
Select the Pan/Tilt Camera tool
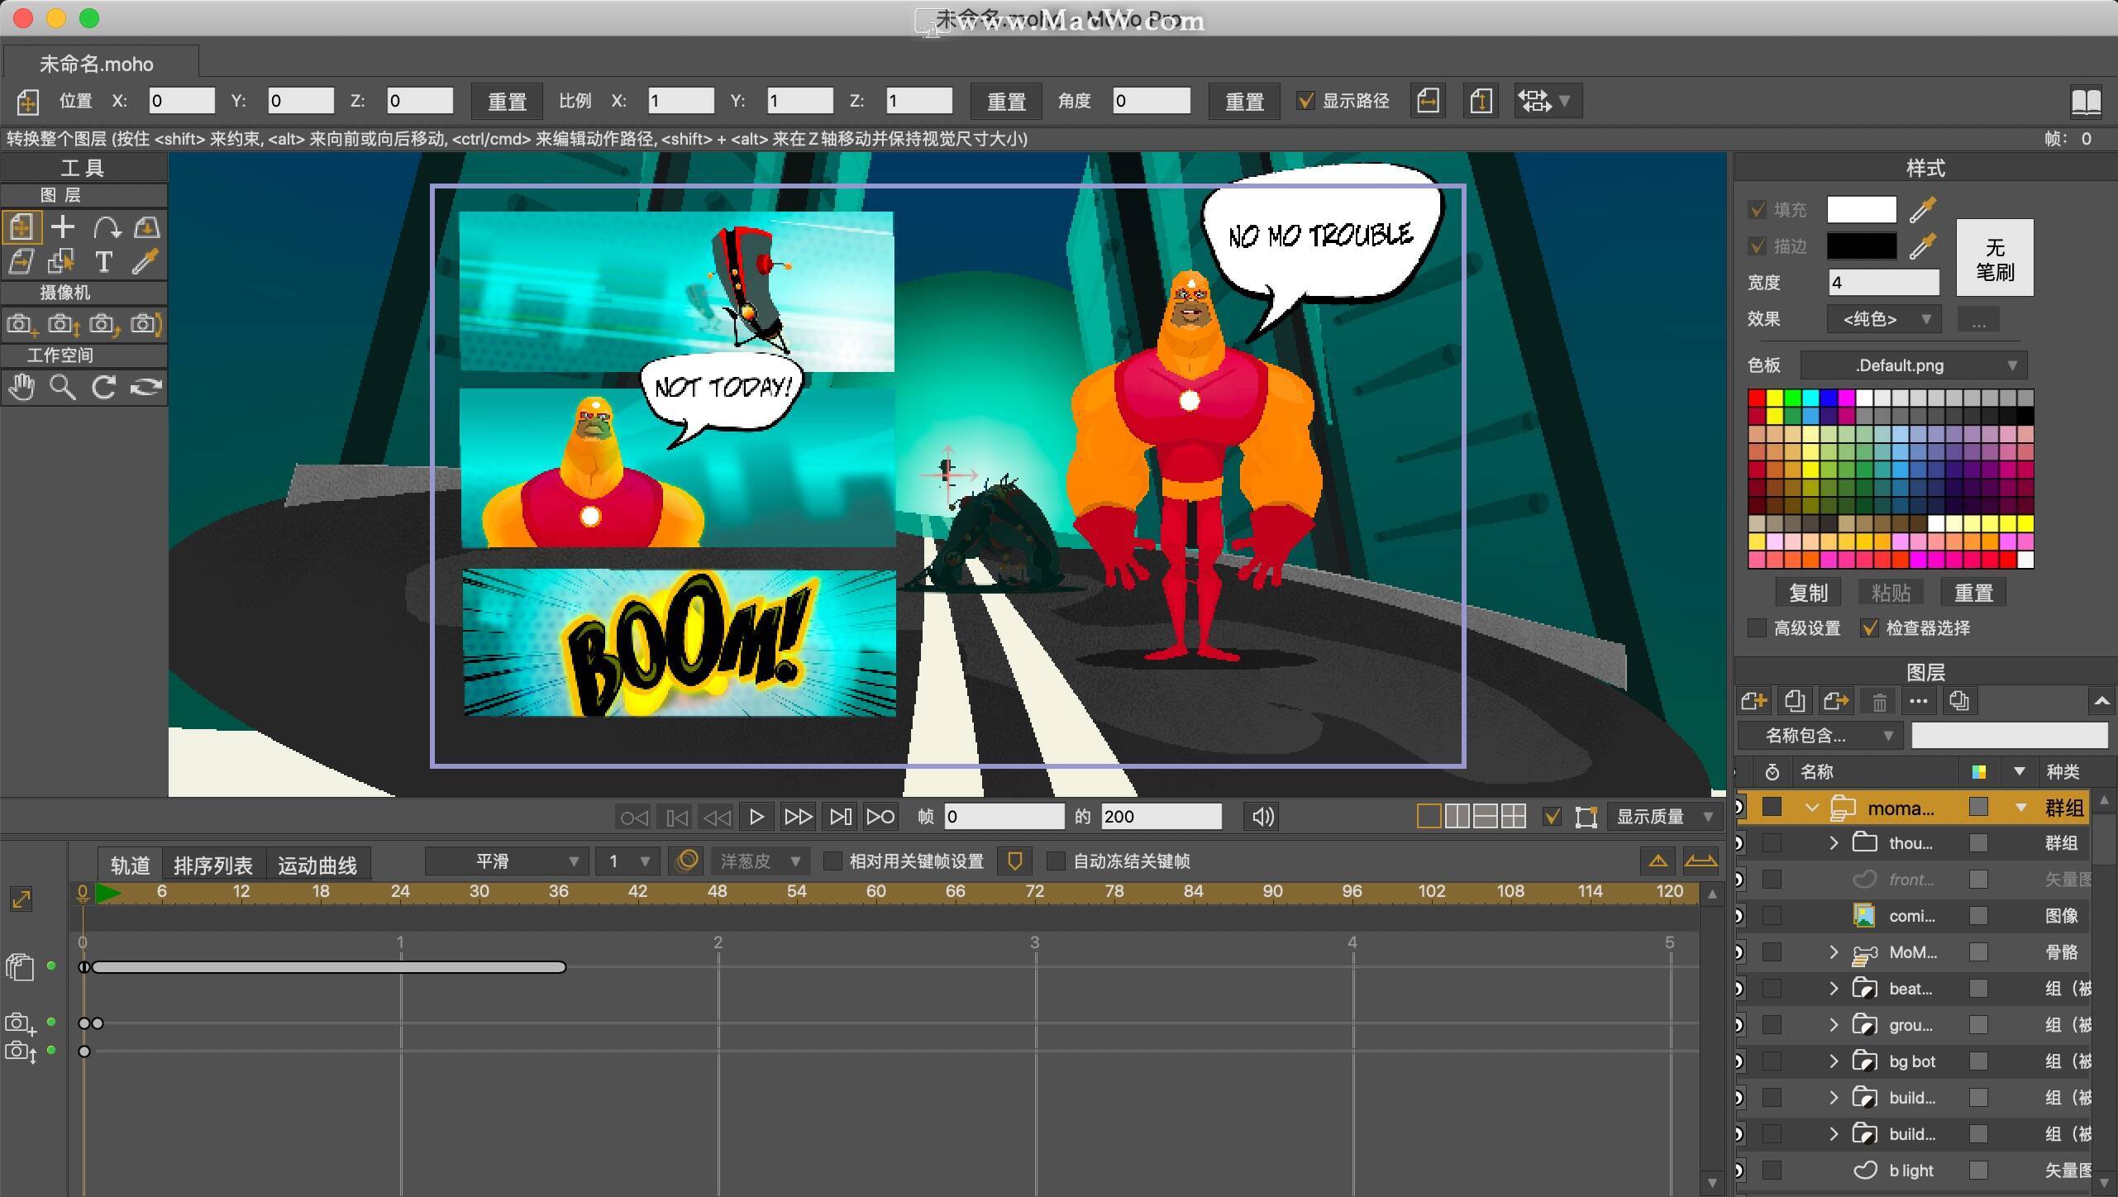coord(104,324)
